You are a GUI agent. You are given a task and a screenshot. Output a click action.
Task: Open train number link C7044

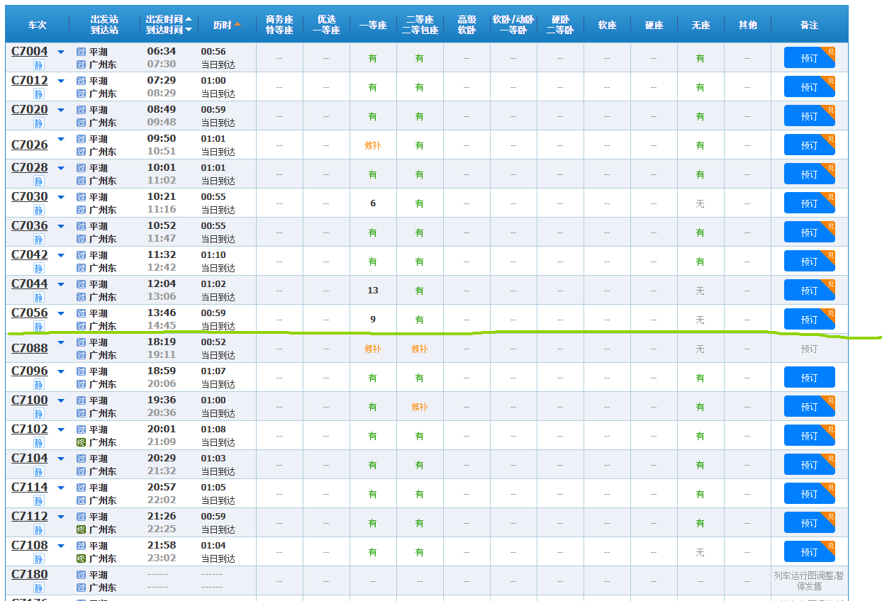[x=30, y=283]
